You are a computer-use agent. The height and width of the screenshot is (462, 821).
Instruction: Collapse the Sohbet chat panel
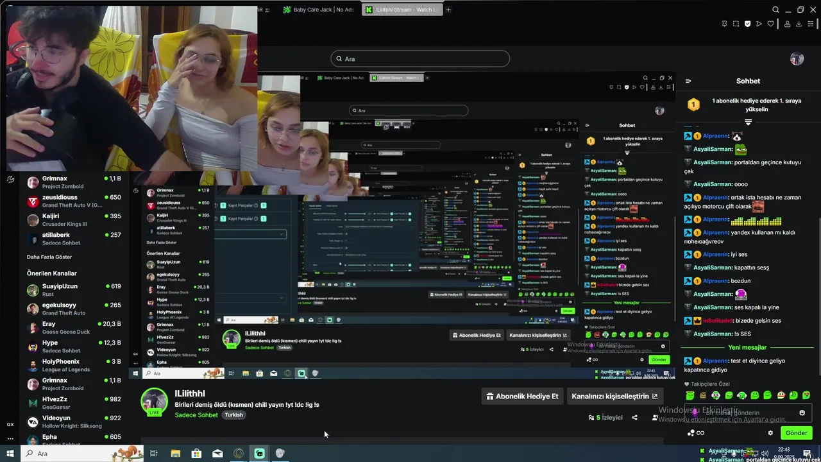(x=688, y=81)
